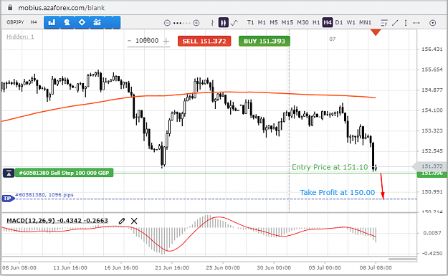448x276 pixels.
Task: Click the blue user profile icon
Action: click(x=67, y=22)
